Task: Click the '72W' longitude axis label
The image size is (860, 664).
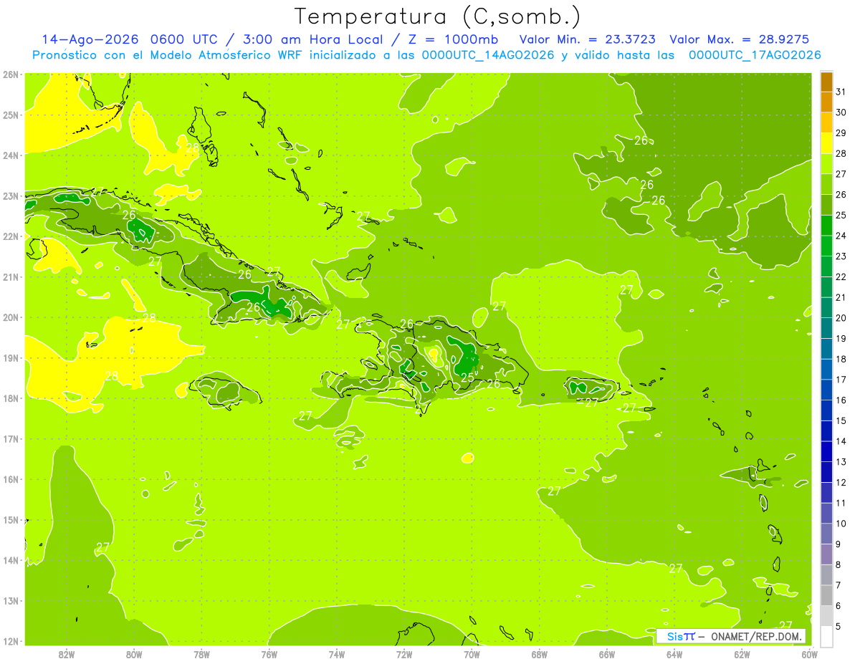Action: (404, 654)
